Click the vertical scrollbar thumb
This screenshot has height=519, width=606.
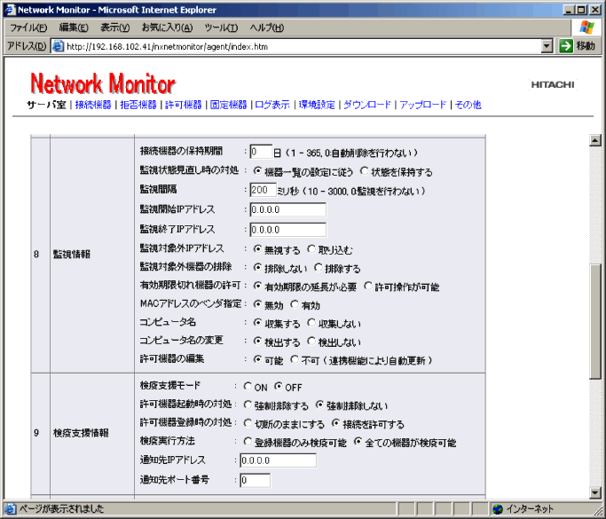(594, 321)
